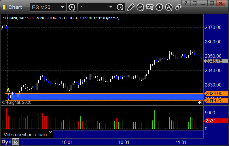
Task: Click the 11:01 time axis label
Action: tap(181, 142)
